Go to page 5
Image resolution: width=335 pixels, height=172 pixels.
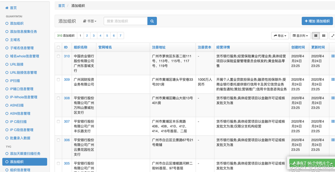107,36
